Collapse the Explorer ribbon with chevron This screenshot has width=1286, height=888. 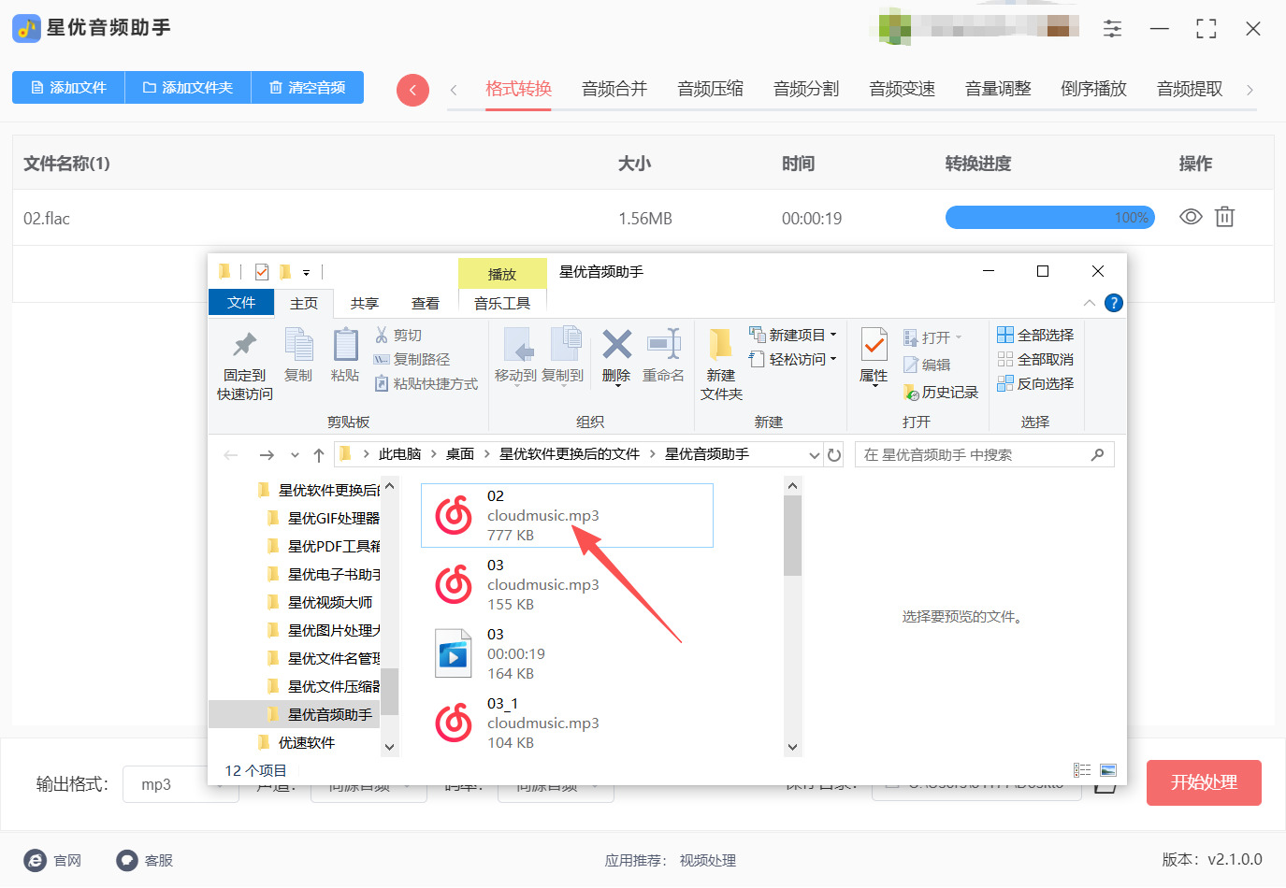click(1089, 303)
